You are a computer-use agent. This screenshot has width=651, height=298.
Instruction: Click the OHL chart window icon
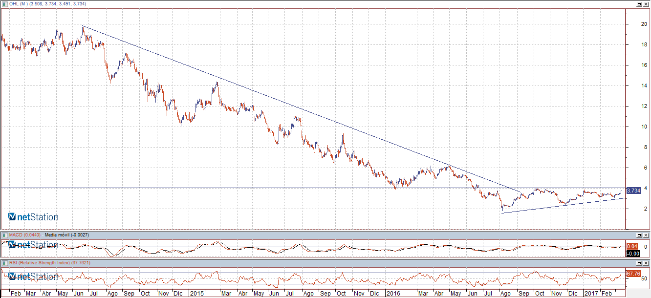click(4, 4)
